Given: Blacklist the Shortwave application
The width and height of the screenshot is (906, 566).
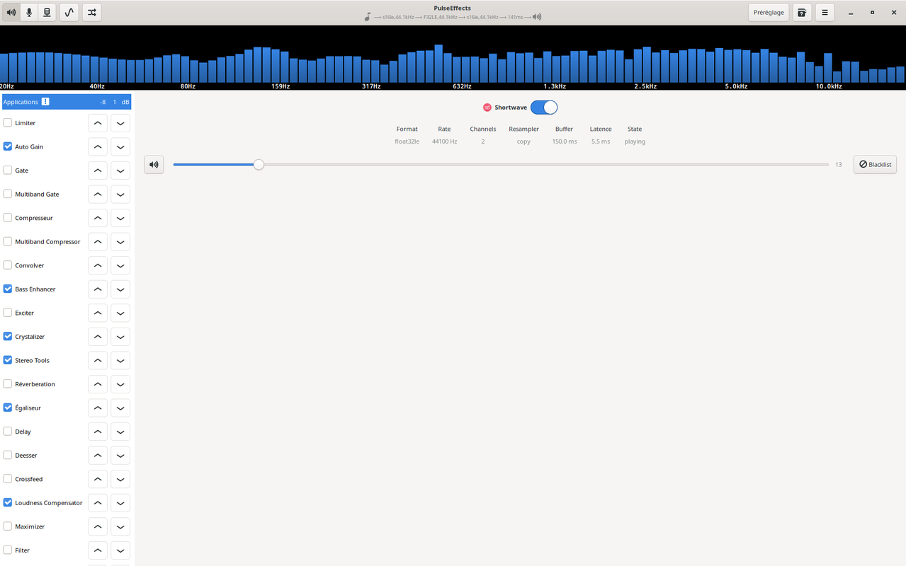Looking at the screenshot, I should [875, 165].
